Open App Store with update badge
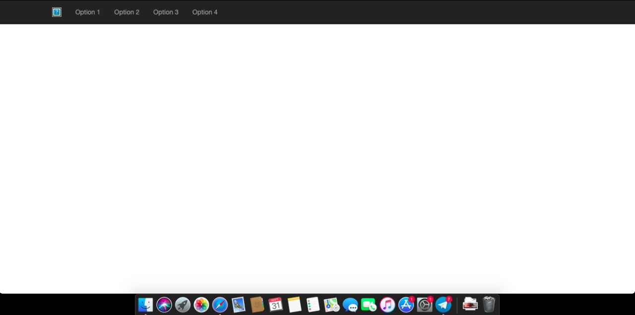The image size is (635, 315). [x=406, y=305]
